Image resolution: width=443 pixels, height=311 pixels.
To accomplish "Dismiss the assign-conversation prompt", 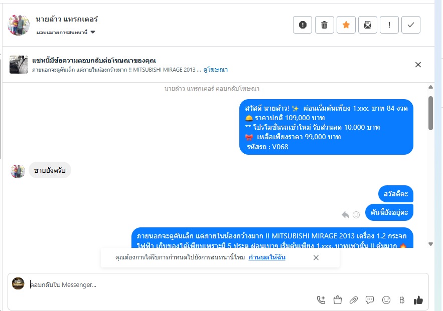I will tap(316, 258).
